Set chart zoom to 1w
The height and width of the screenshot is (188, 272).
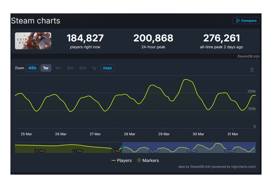tap(46, 68)
